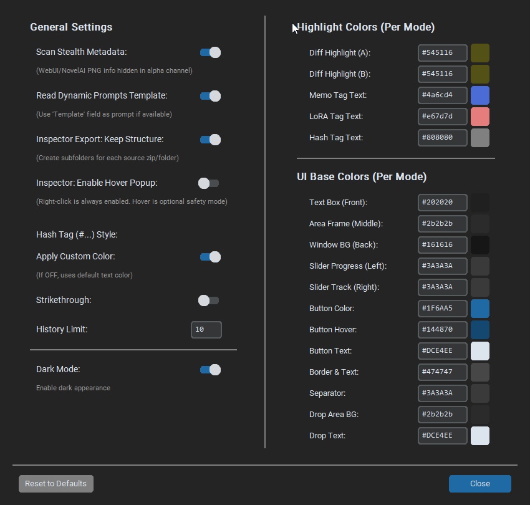Click Button Hover dark blue swatch
This screenshot has width=530, height=505.
(479, 330)
